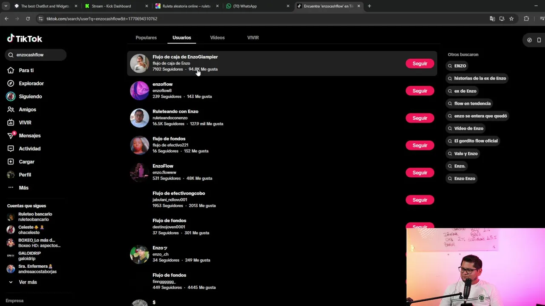Open the Mensajes icon with badge
545x306 pixels.
11,136
